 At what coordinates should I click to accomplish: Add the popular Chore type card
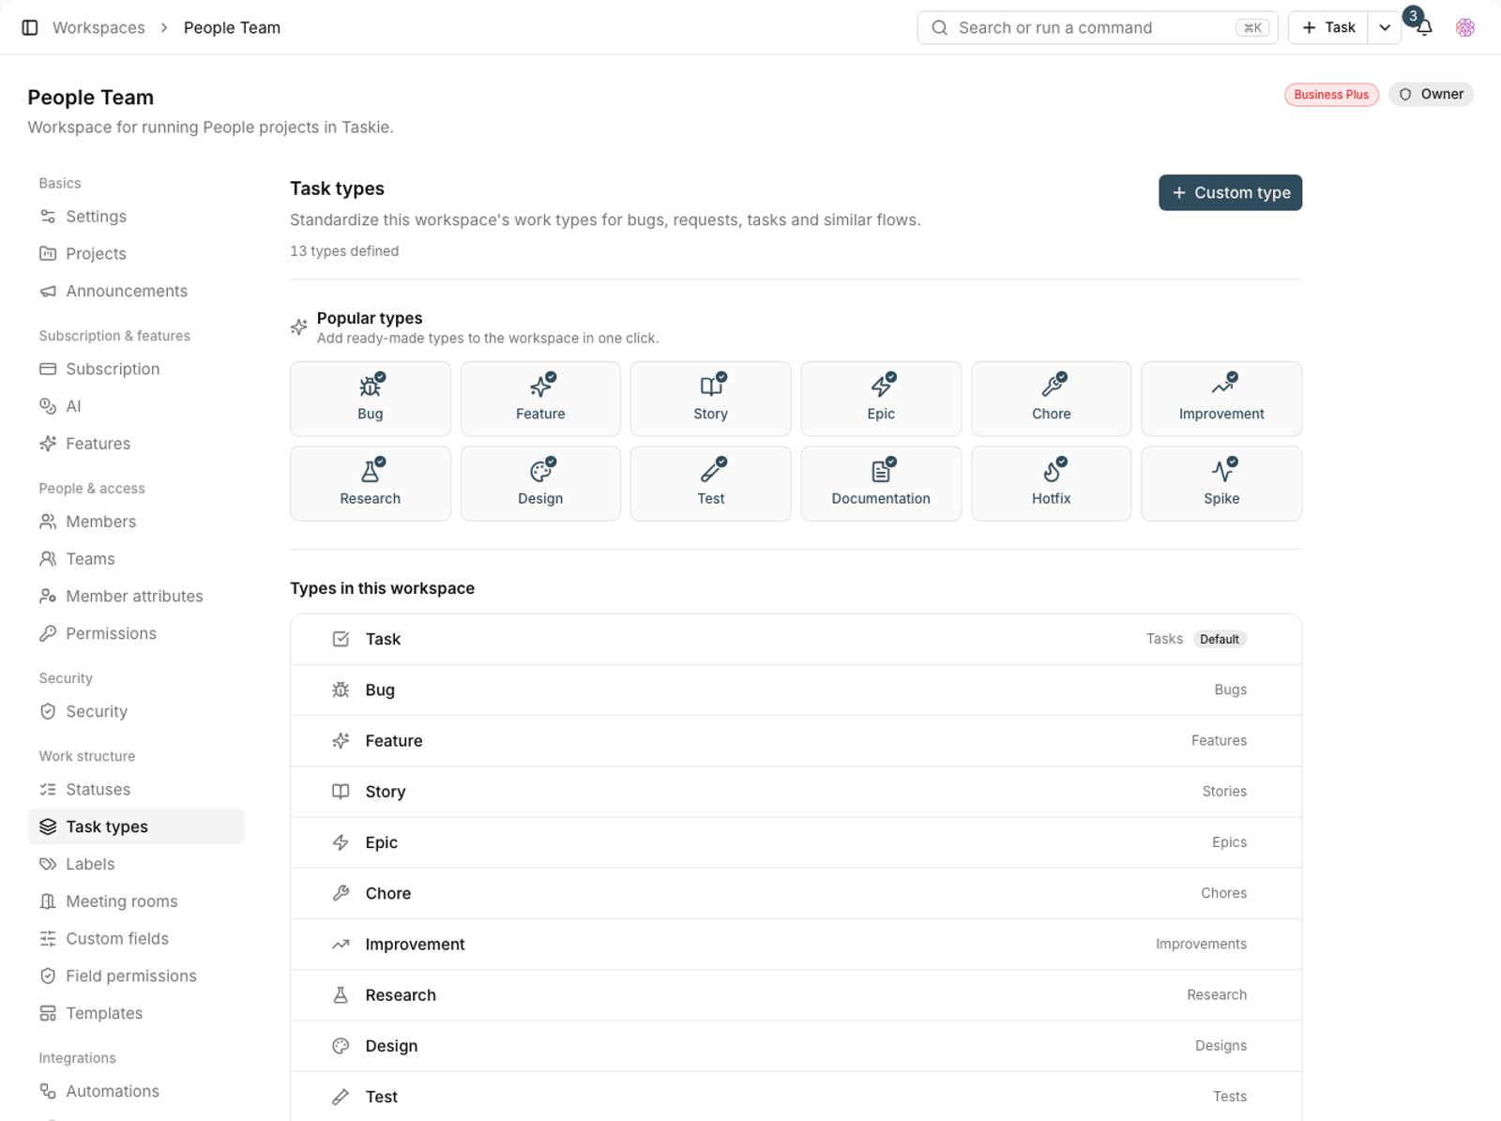coord(1052,399)
